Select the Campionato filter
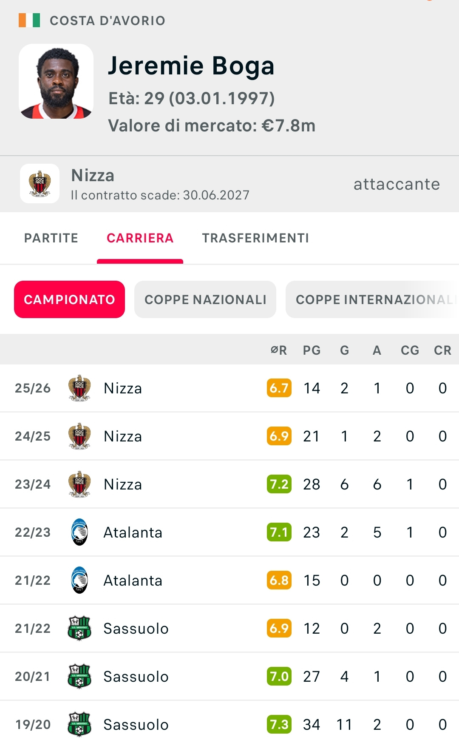Image resolution: width=459 pixels, height=740 pixels. tap(69, 299)
